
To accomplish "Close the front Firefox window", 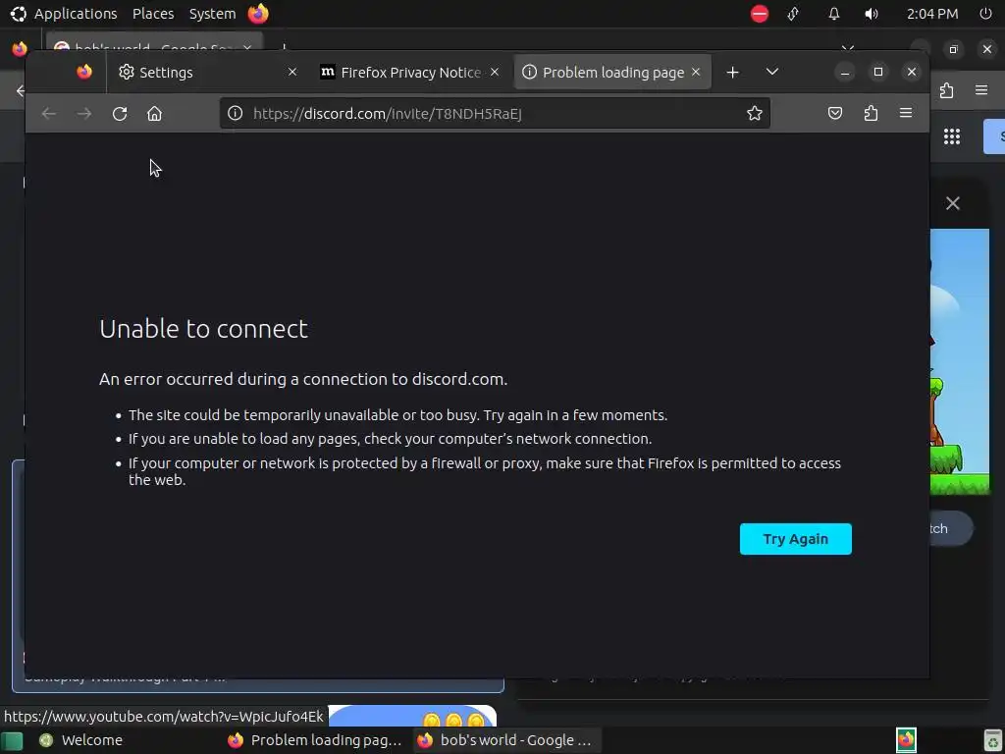I will (x=912, y=72).
